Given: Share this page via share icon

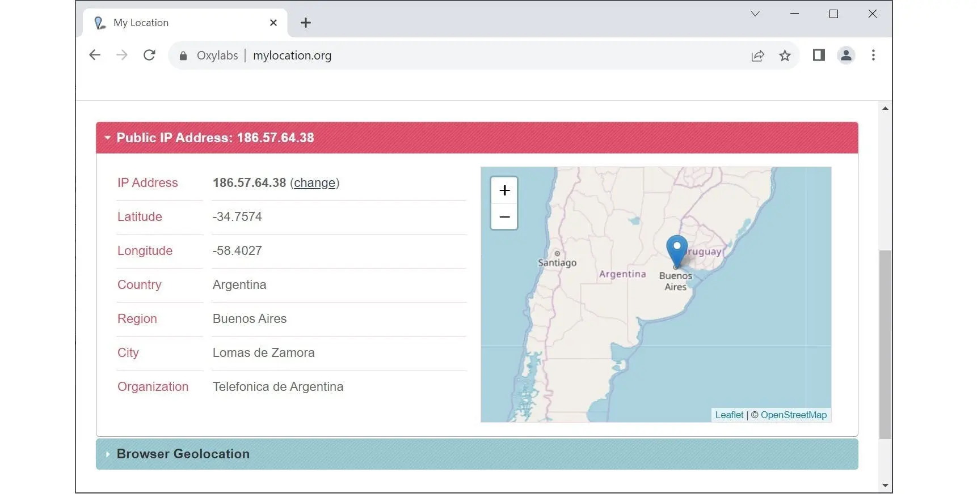Looking at the screenshot, I should point(757,56).
